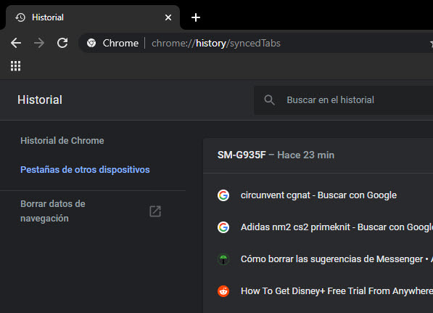Click Reddit favicon beside Disney+ entry
The height and width of the screenshot is (313, 433).
pyautogui.click(x=223, y=291)
